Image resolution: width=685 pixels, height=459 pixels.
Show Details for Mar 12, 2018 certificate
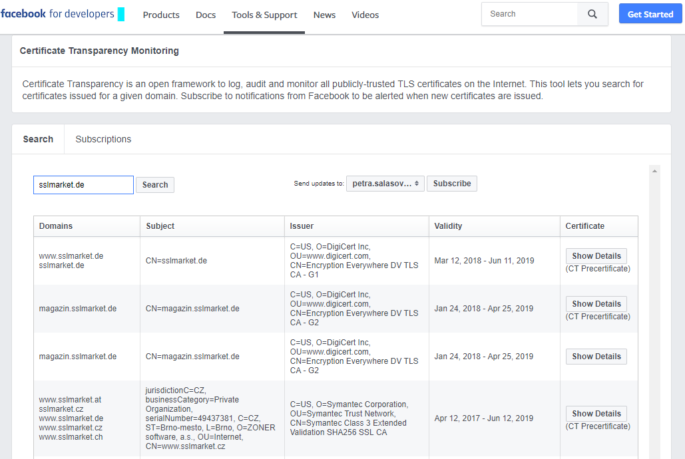coord(596,256)
